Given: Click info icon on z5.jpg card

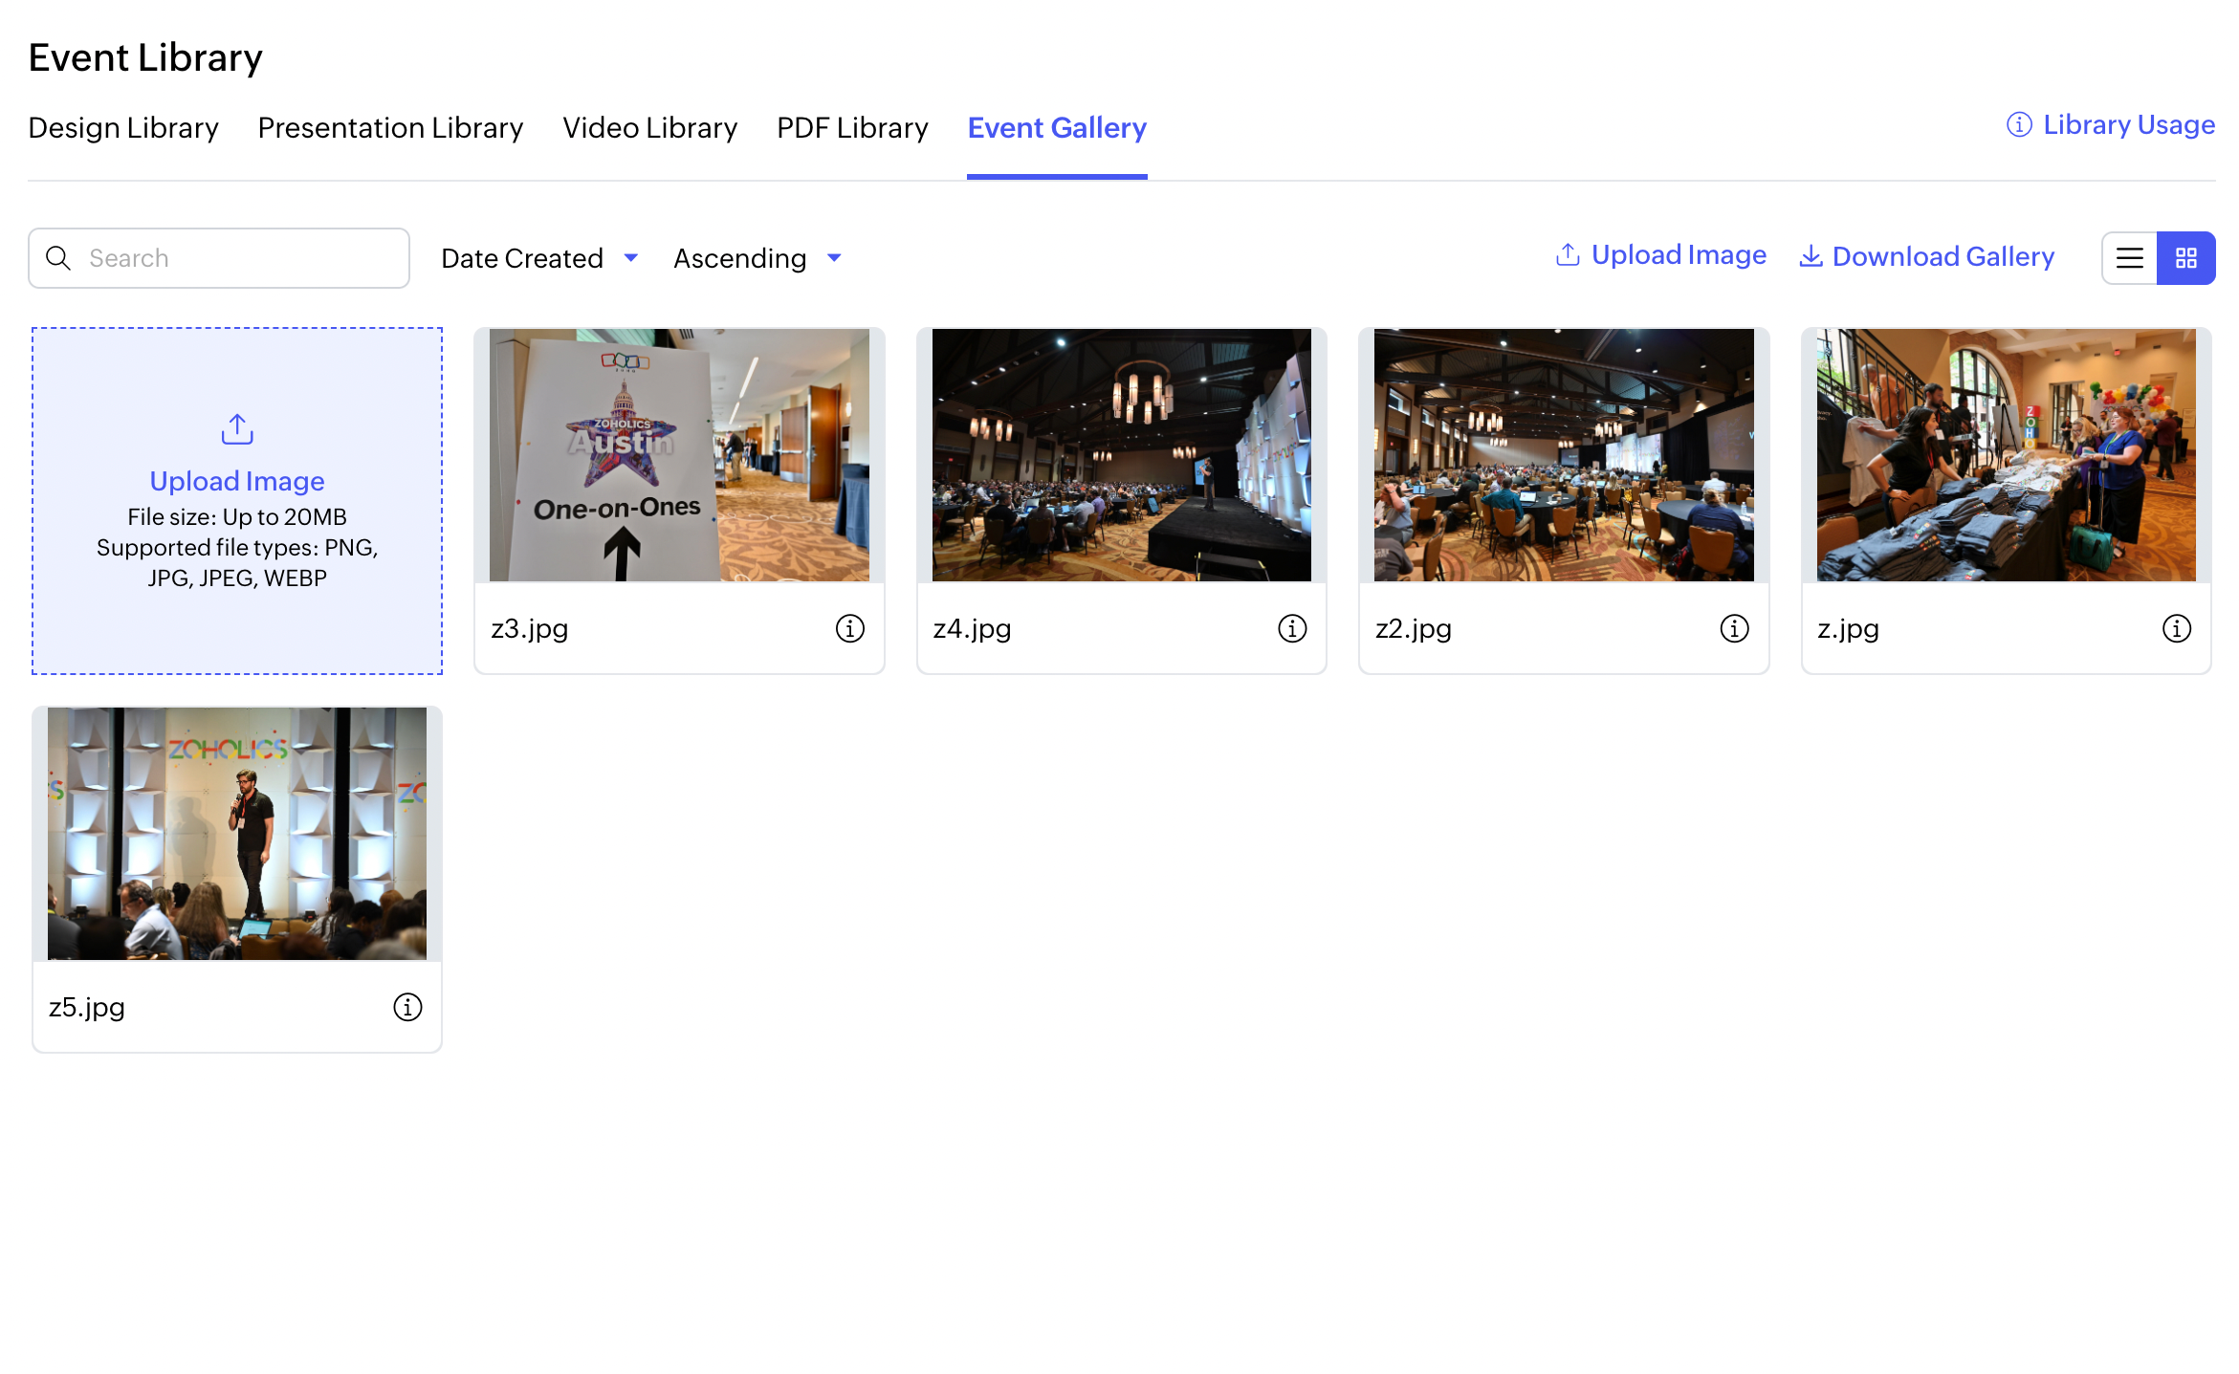Looking at the screenshot, I should 407,1007.
